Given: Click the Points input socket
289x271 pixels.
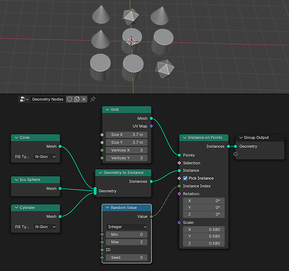Looking at the screenshot, I should click(x=179, y=155).
